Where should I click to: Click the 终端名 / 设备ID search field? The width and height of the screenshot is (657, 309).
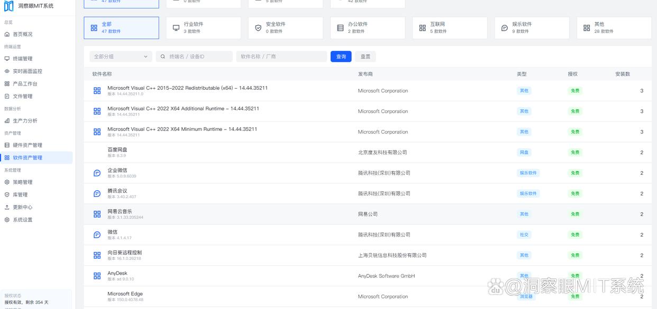click(194, 57)
